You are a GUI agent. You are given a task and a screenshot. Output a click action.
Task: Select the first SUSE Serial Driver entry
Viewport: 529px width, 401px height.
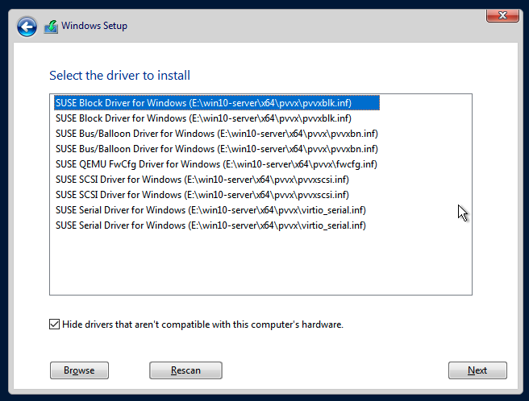(210, 210)
